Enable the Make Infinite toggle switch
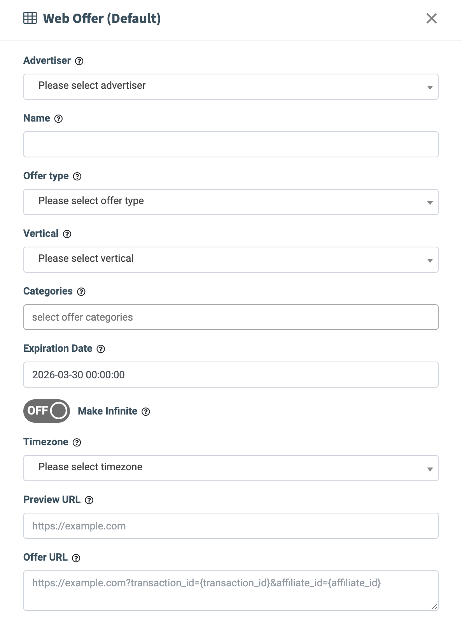 click(x=47, y=411)
